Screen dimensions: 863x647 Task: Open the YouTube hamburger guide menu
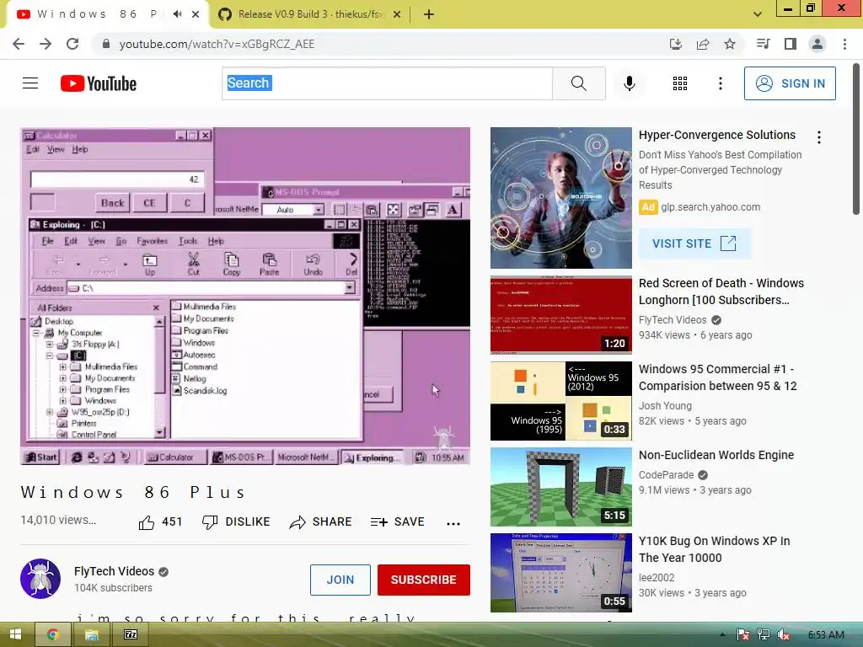[30, 83]
